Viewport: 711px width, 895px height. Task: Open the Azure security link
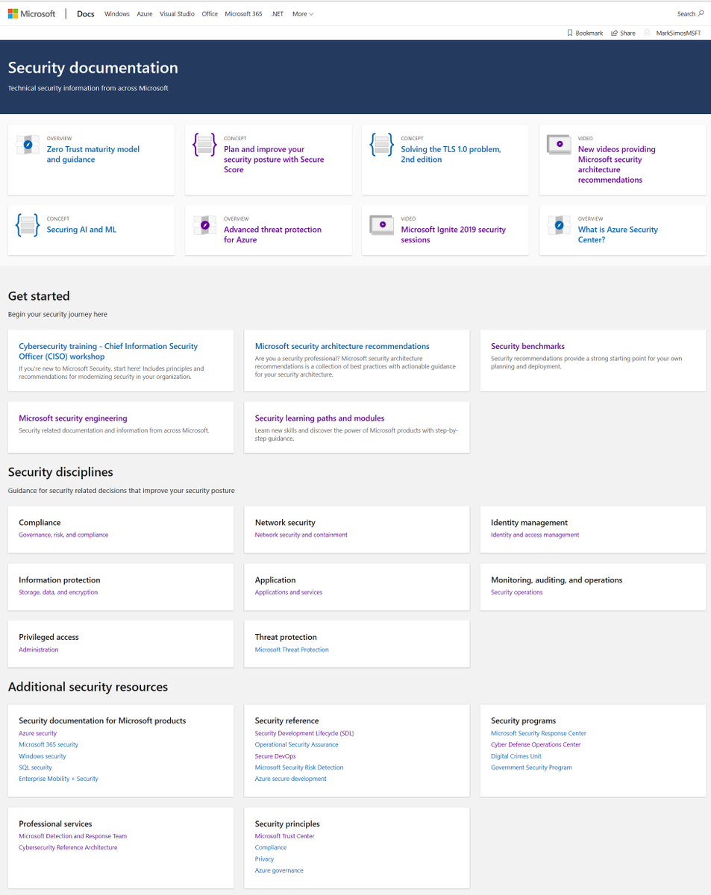pyautogui.click(x=38, y=733)
